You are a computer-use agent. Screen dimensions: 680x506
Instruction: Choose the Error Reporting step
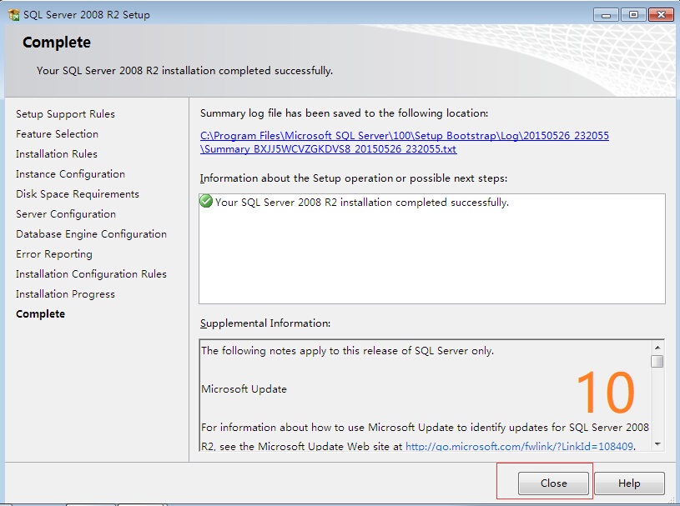[x=54, y=254]
